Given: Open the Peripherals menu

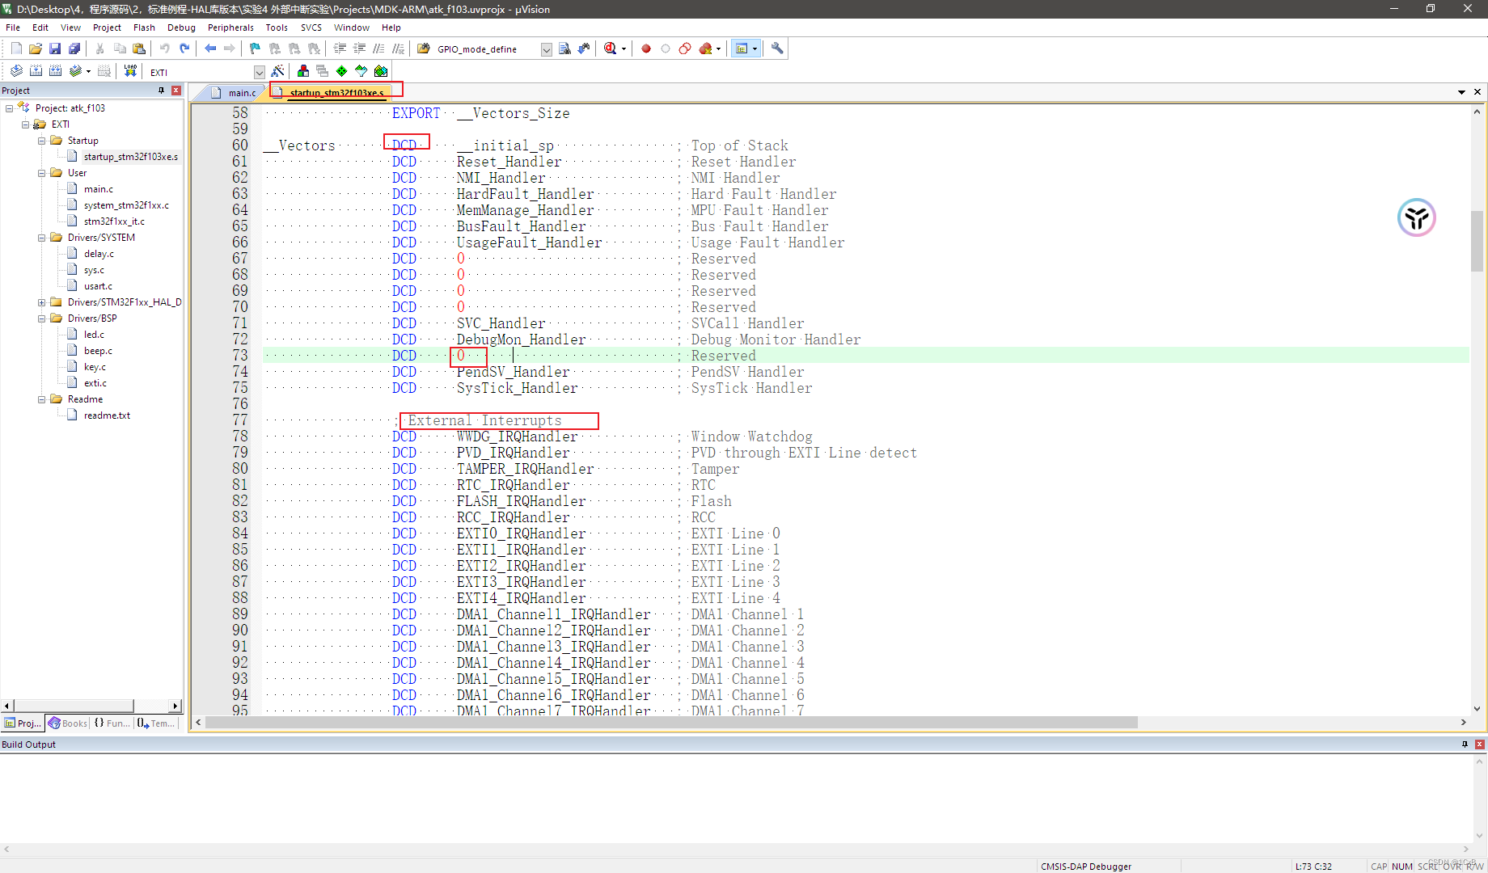Looking at the screenshot, I should [x=230, y=27].
